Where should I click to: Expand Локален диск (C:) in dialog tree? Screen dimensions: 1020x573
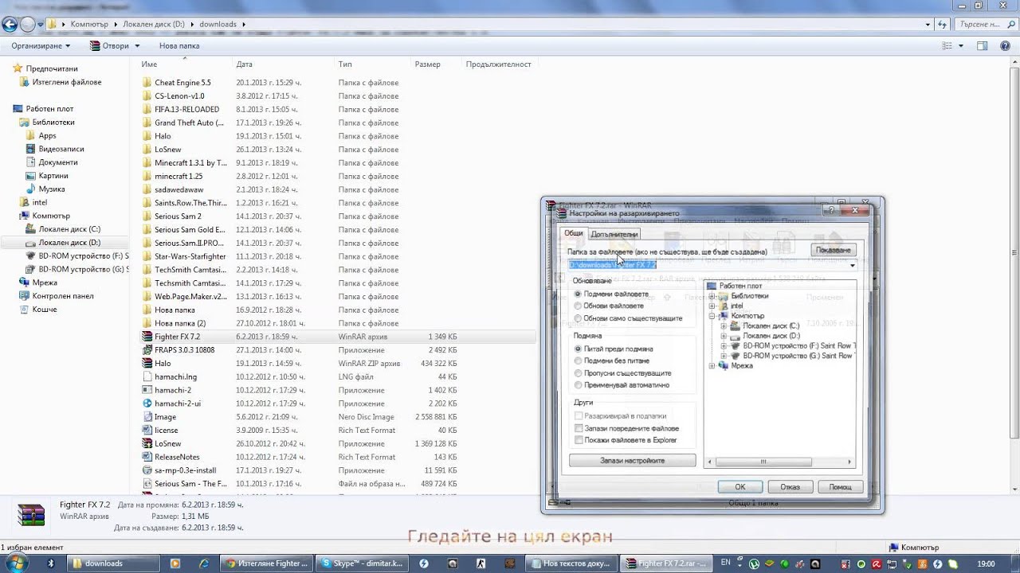click(724, 326)
